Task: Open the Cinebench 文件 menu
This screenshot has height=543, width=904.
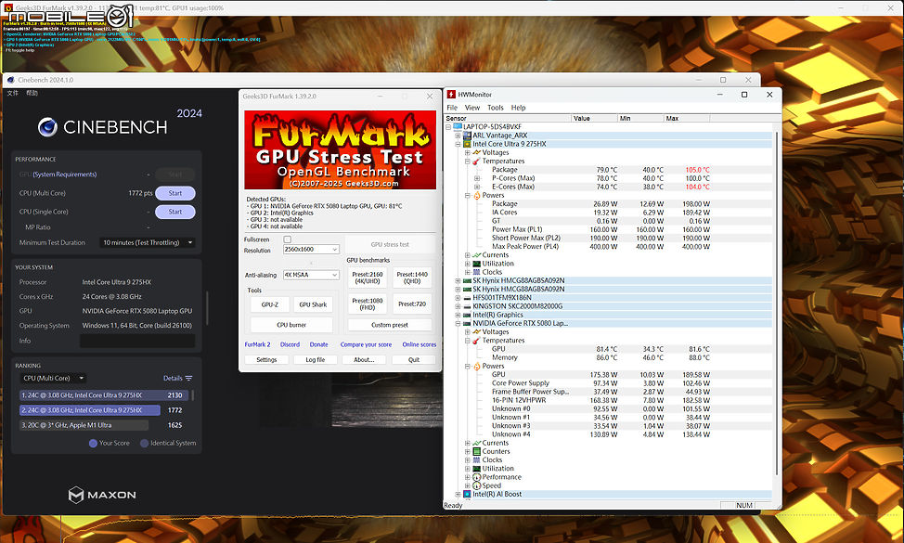Action: (x=13, y=93)
